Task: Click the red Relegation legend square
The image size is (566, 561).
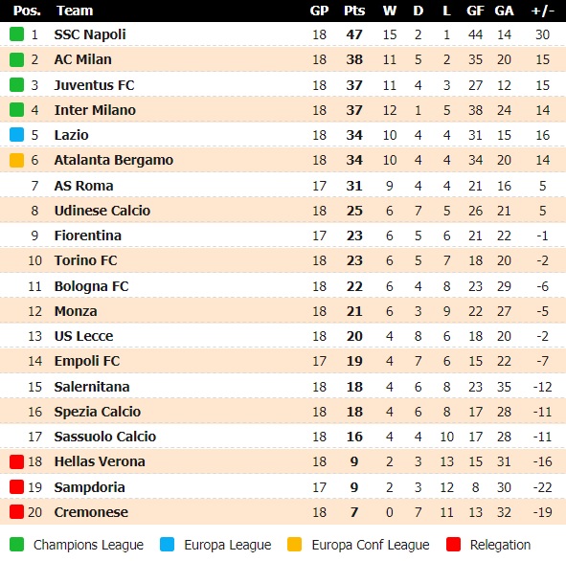Action: (453, 545)
